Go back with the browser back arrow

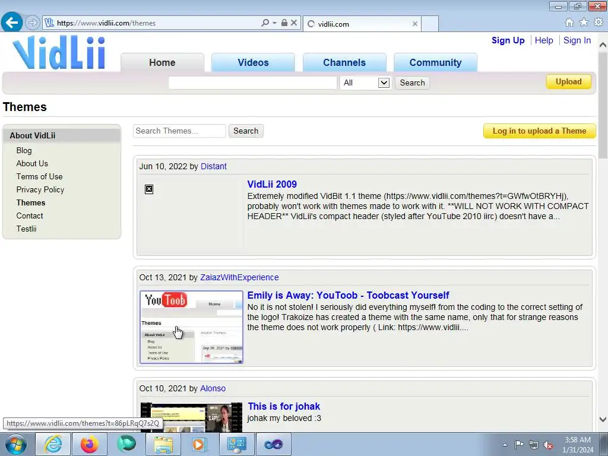pyautogui.click(x=12, y=23)
